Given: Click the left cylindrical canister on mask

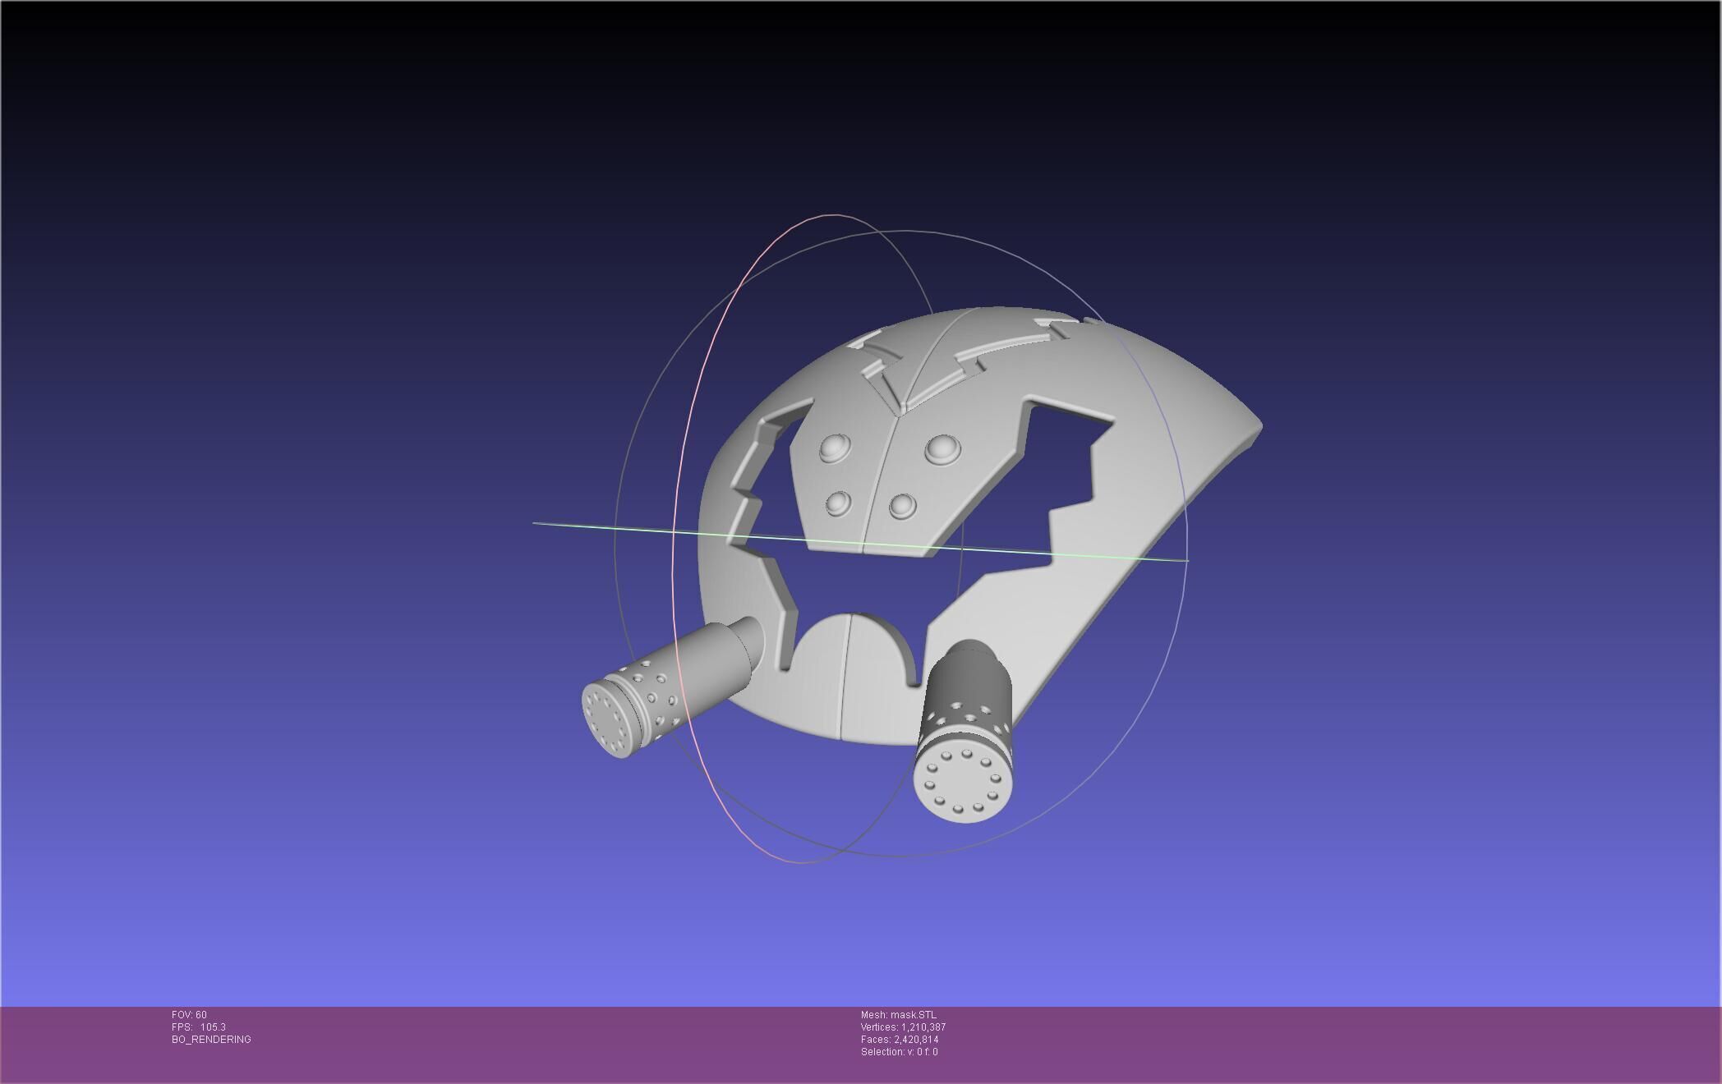Looking at the screenshot, I should pos(672,687).
